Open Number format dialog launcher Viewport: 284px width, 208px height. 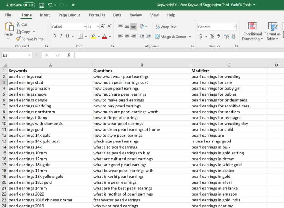[x=236, y=46]
